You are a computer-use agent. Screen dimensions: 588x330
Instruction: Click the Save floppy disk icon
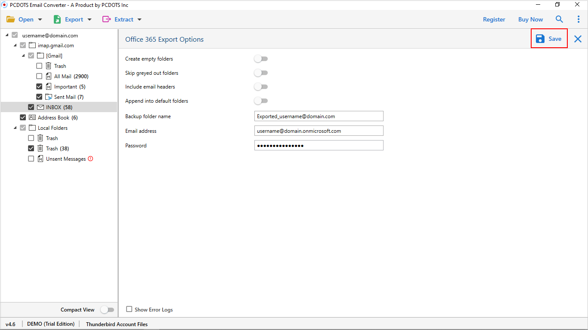coord(540,39)
